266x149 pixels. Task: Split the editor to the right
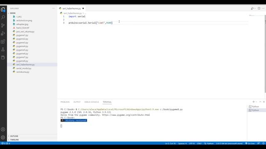tap(259, 8)
